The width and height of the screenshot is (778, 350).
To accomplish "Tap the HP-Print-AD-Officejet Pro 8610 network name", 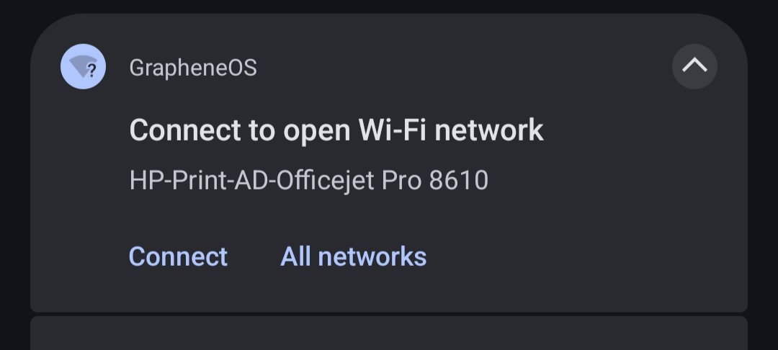I will tap(308, 181).
